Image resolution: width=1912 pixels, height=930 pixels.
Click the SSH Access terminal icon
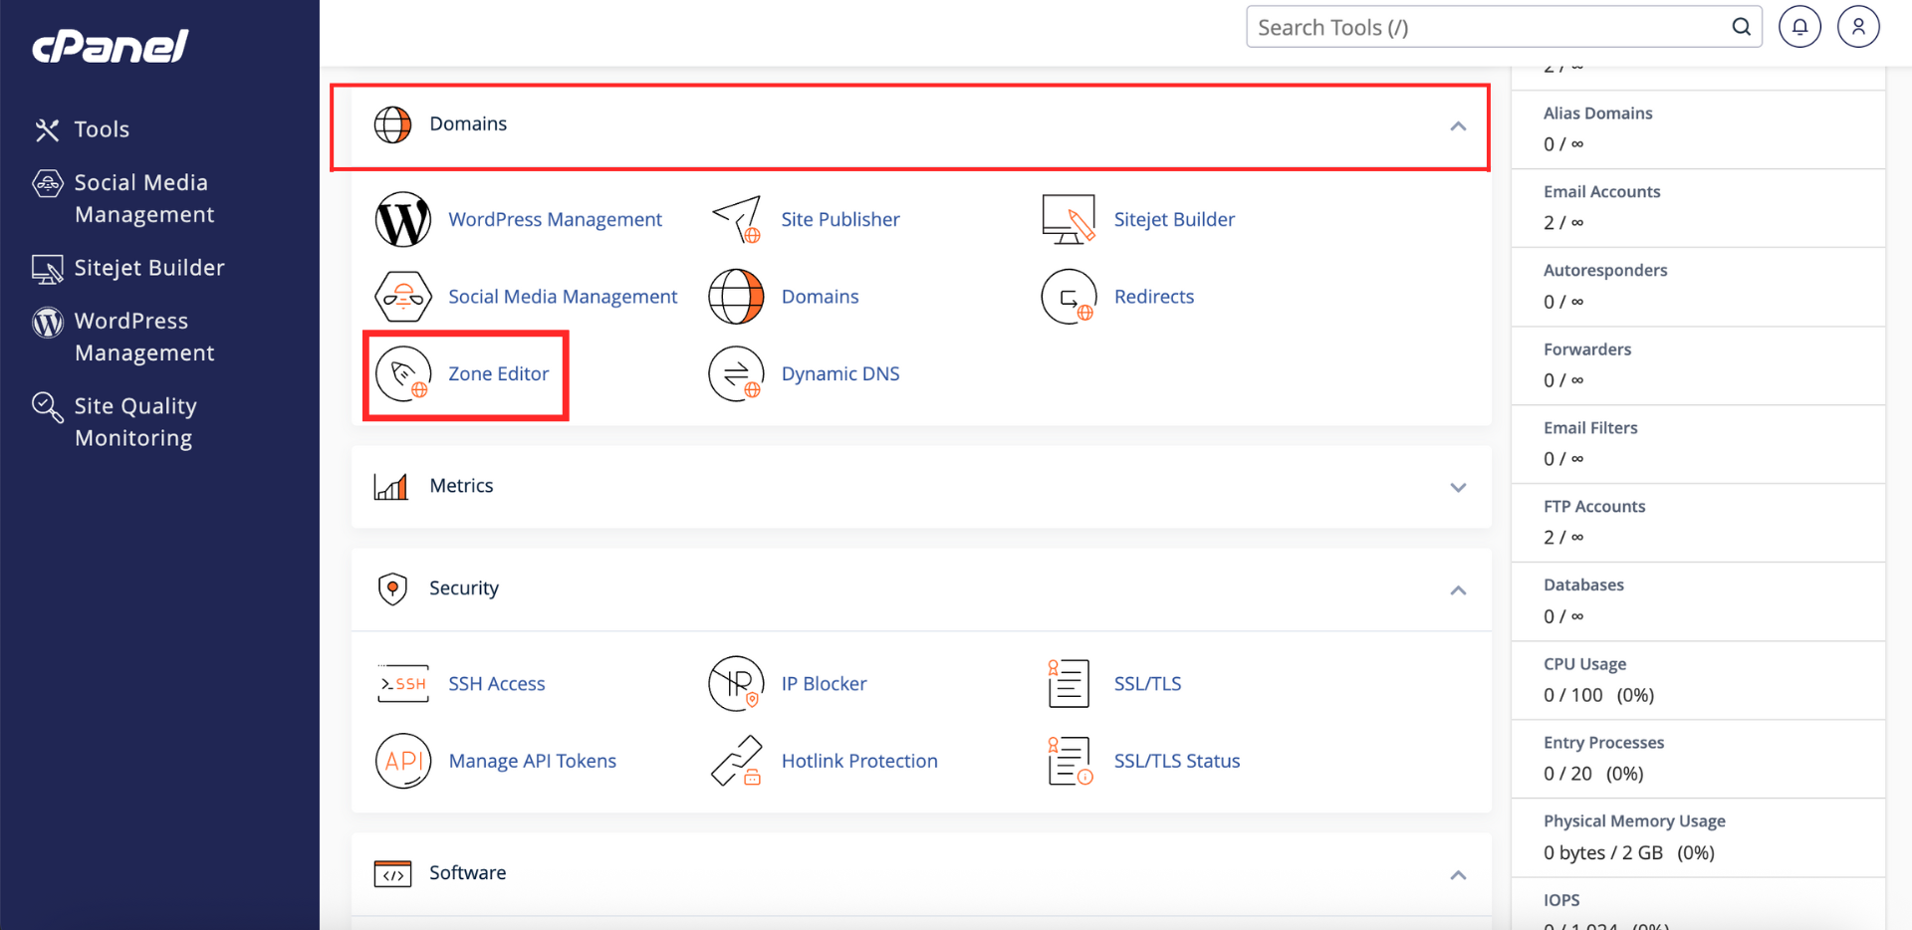(402, 684)
